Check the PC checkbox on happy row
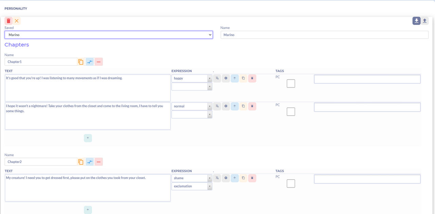The image size is (435, 214). 291,83
